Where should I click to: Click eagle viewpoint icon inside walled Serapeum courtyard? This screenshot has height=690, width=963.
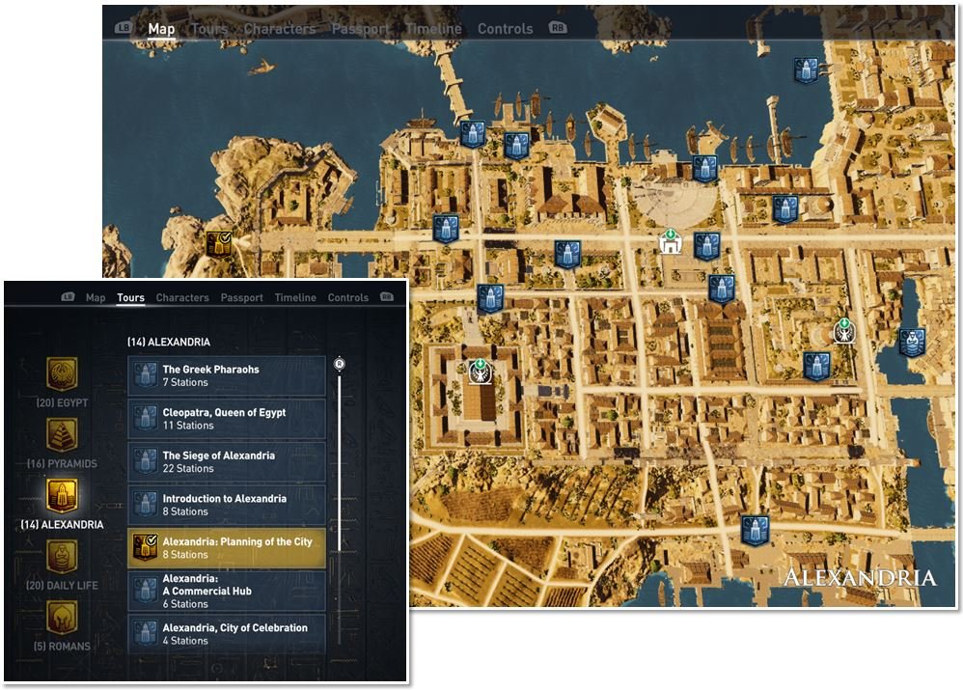pyautogui.click(x=480, y=372)
